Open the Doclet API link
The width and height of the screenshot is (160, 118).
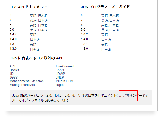14,70
